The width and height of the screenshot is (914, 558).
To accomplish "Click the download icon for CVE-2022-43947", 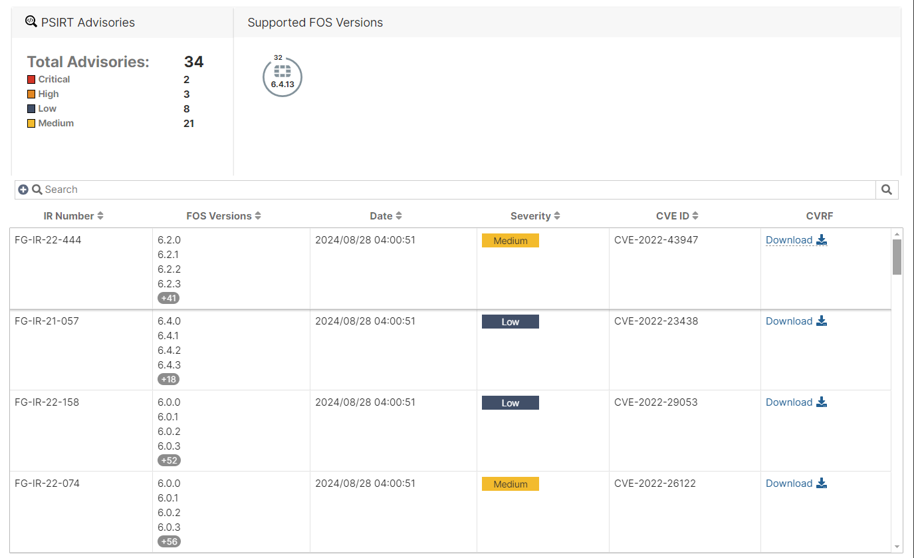I will point(822,239).
